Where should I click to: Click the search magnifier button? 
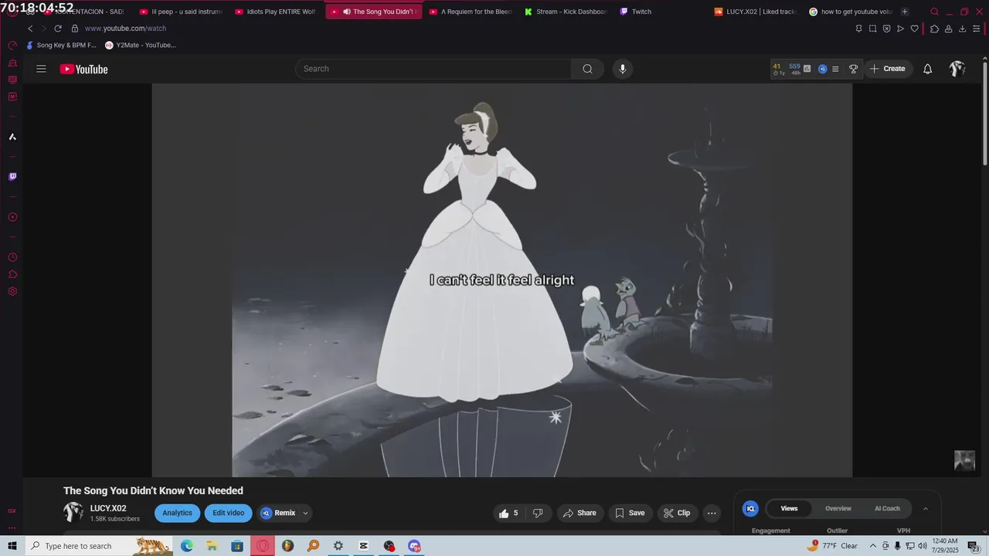(587, 69)
